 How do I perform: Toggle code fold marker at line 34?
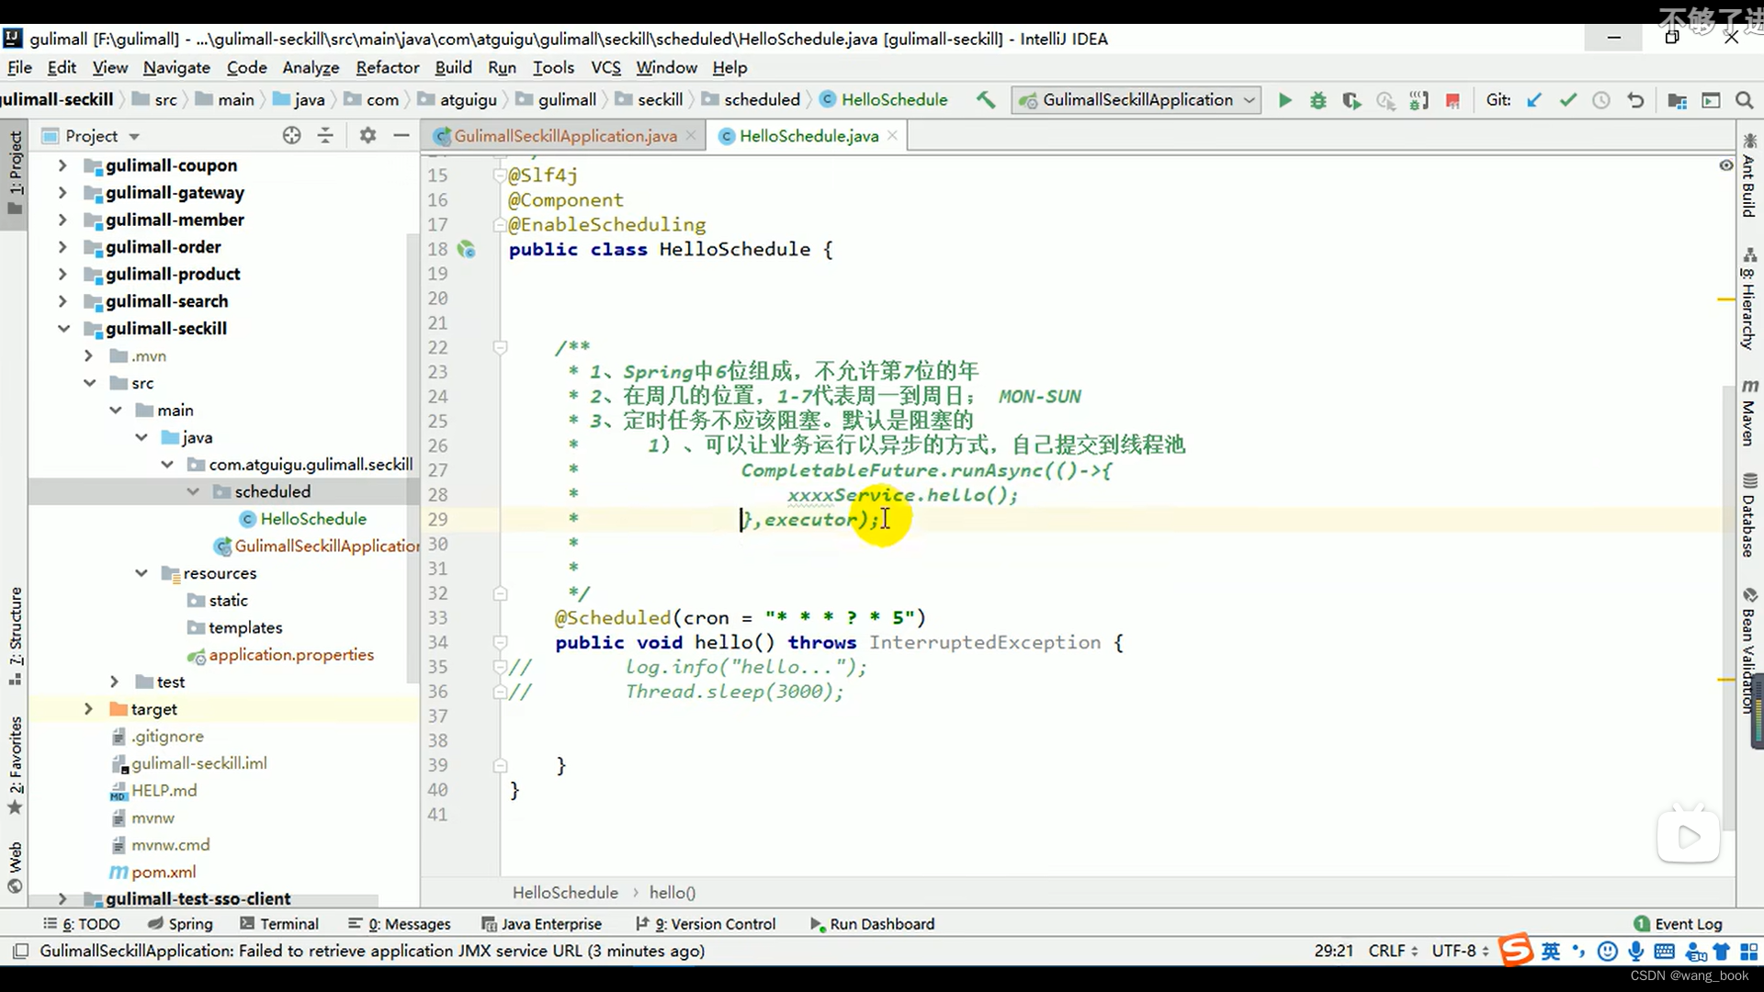click(501, 642)
